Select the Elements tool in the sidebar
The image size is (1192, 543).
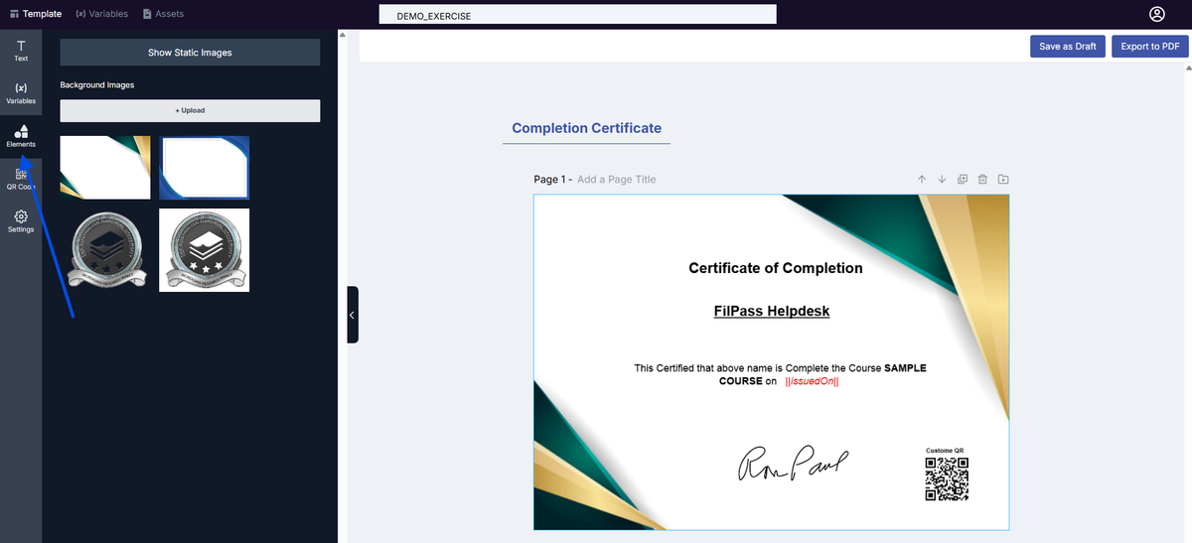click(x=21, y=136)
